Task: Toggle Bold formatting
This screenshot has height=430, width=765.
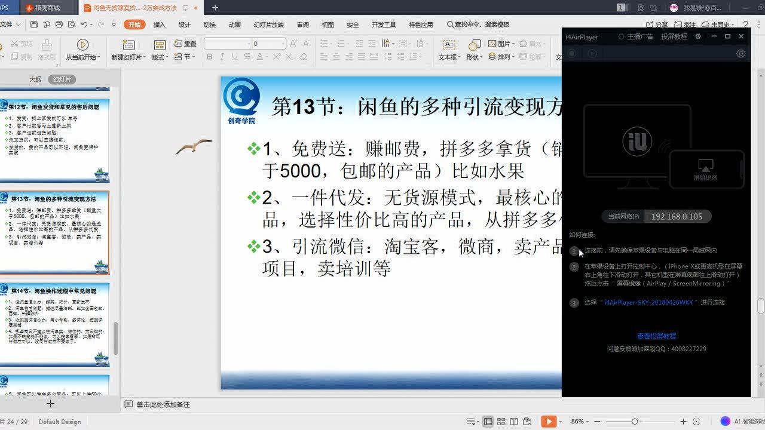Action: tap(209, 57)
